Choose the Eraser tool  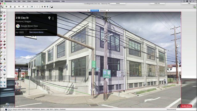pyautogui.click(x=5, y=16)
